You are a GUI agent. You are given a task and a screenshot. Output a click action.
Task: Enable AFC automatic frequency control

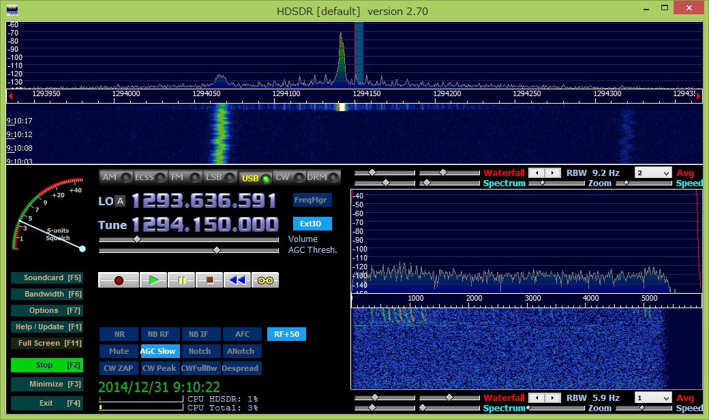coord(243,334)
